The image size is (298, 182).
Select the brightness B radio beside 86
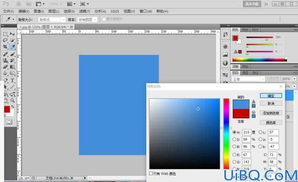(x=234, y=147)
